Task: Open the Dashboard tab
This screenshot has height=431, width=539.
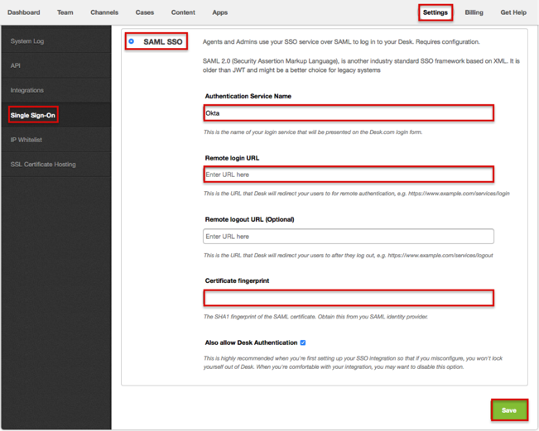Action: click(24, 12)
